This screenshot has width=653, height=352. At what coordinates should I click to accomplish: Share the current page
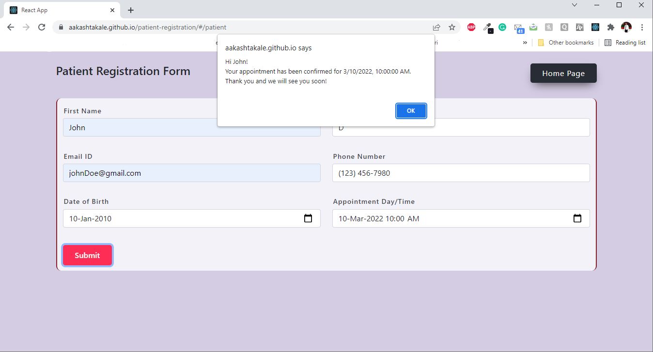pos(436,27)
